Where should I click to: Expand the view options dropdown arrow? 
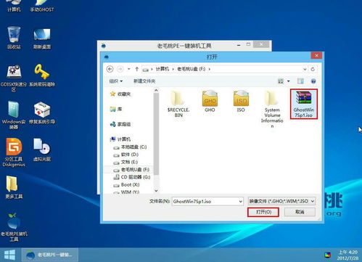[x=289, y=81]
